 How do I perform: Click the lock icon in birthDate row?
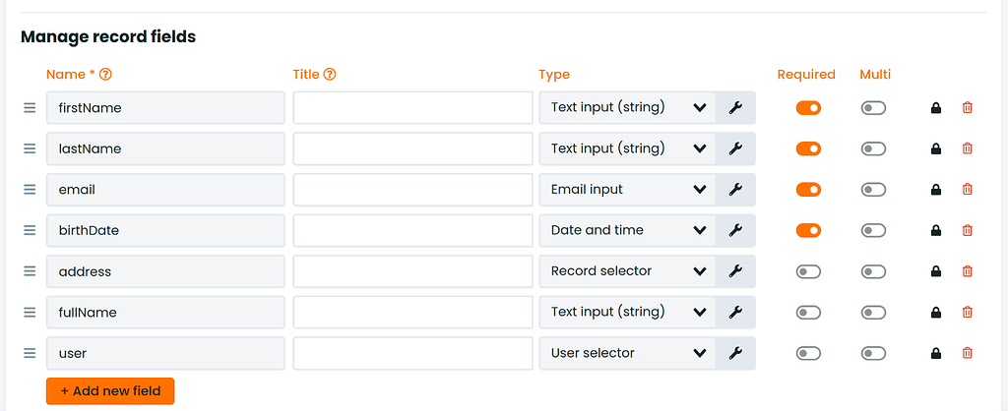tap(936, 230)
